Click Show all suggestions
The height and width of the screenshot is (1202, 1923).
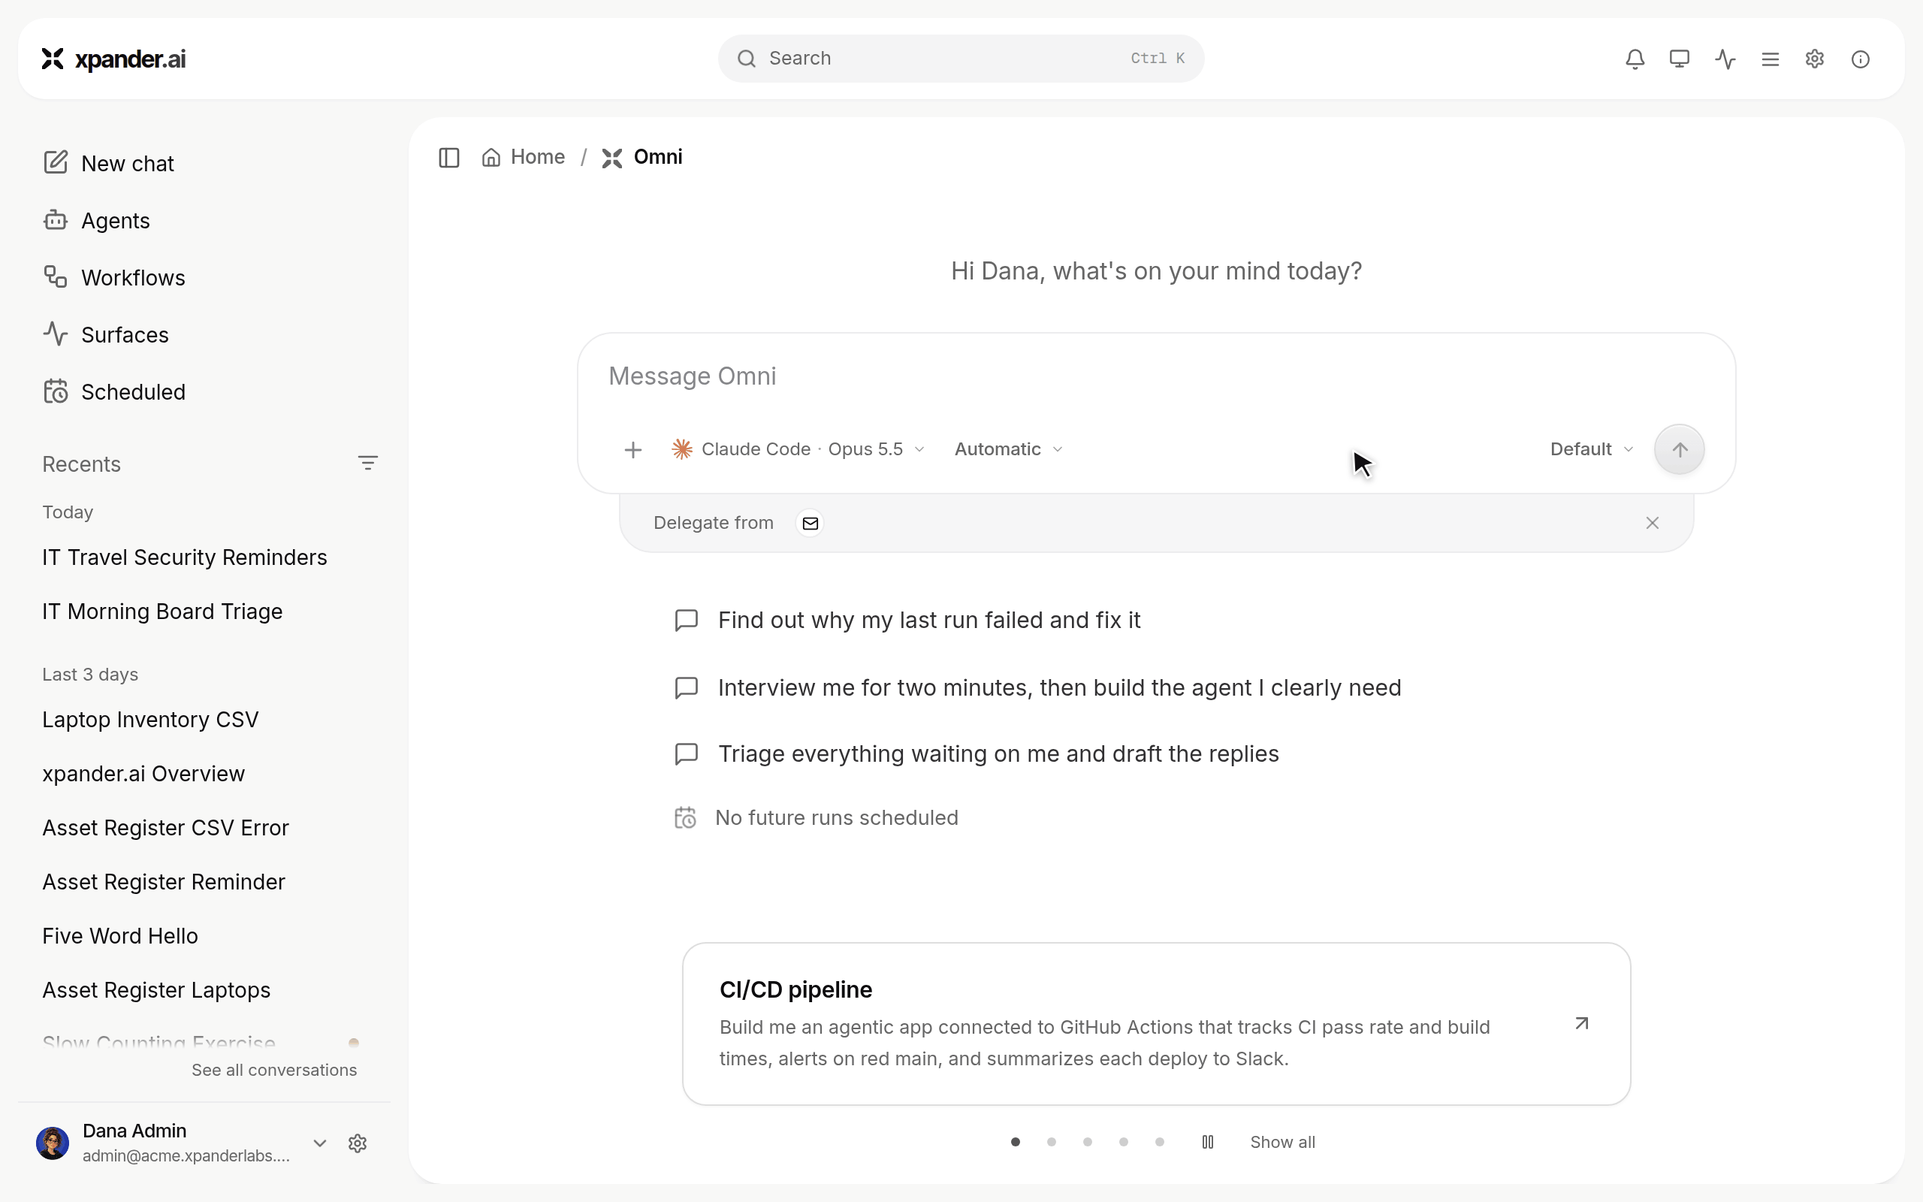coord(1282,1143)
